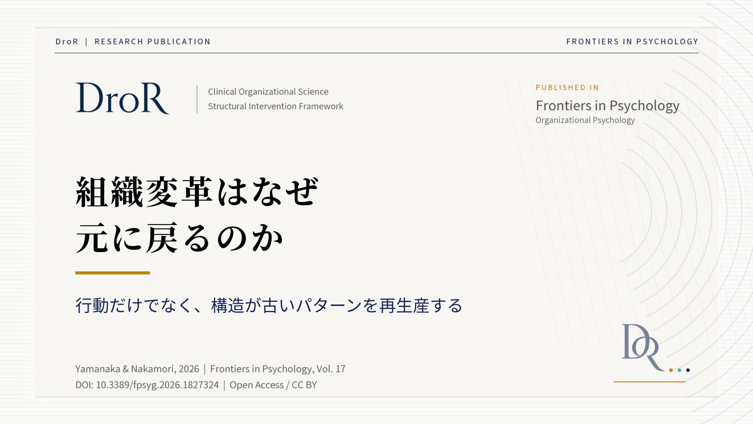The image size is (753, 424).
Task: Click the DOI '10.3389/fpsyg.2026.1827324'
Action: 157,385
